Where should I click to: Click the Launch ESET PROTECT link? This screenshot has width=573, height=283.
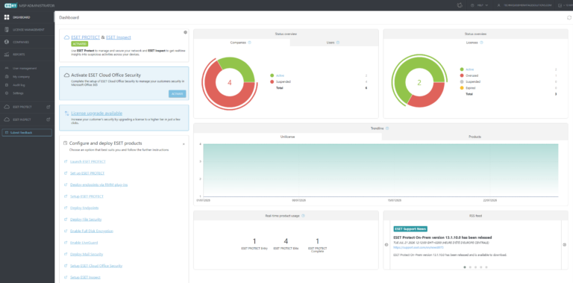click(x=88, y=161)
